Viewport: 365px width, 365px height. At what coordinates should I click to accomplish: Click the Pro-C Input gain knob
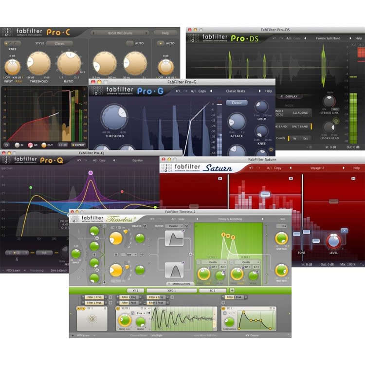[12, 67]
